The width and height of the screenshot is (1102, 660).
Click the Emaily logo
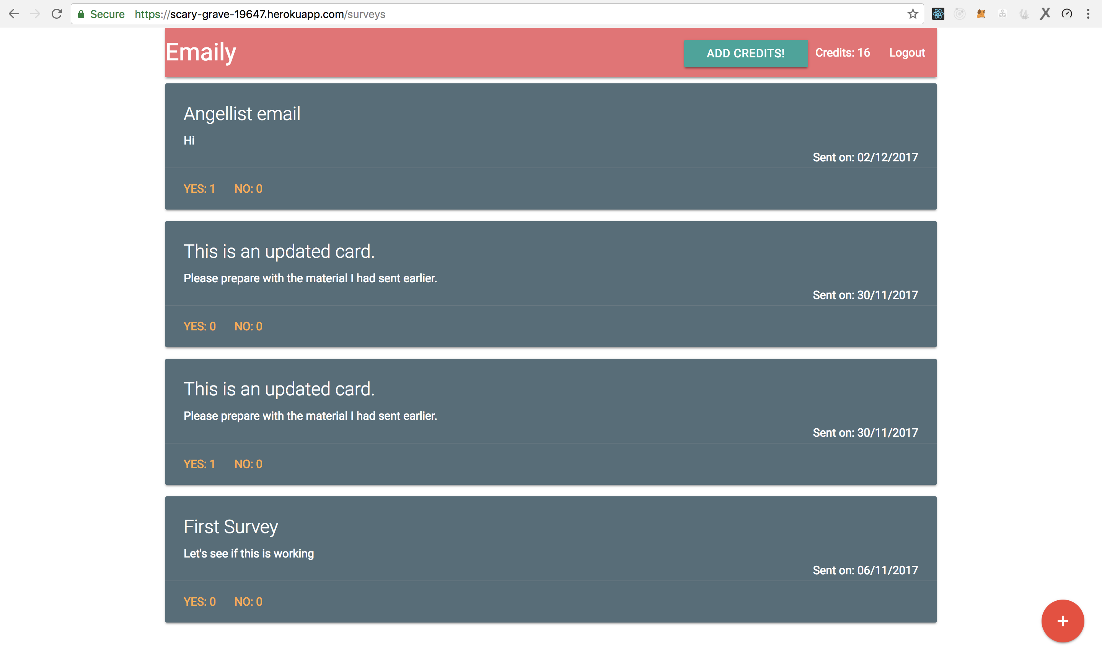201,52
